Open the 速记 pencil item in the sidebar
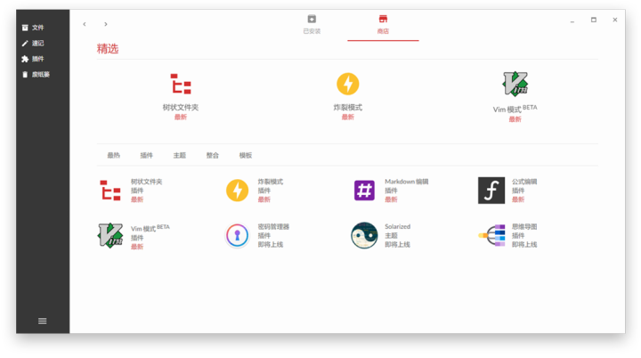Viewport: 641px width, 358px height. [x=33, y=43]
